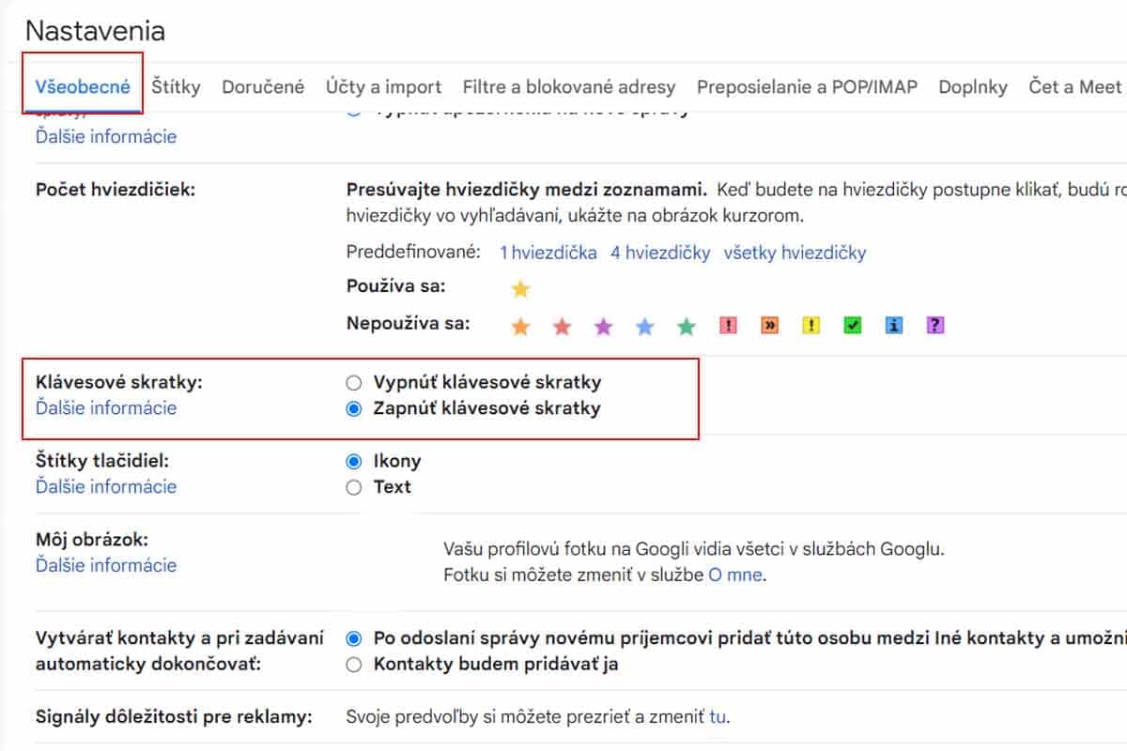Select Vypnúť klávesové skratky radio option
Screen dimensions: 1127x751
point(354,383)
